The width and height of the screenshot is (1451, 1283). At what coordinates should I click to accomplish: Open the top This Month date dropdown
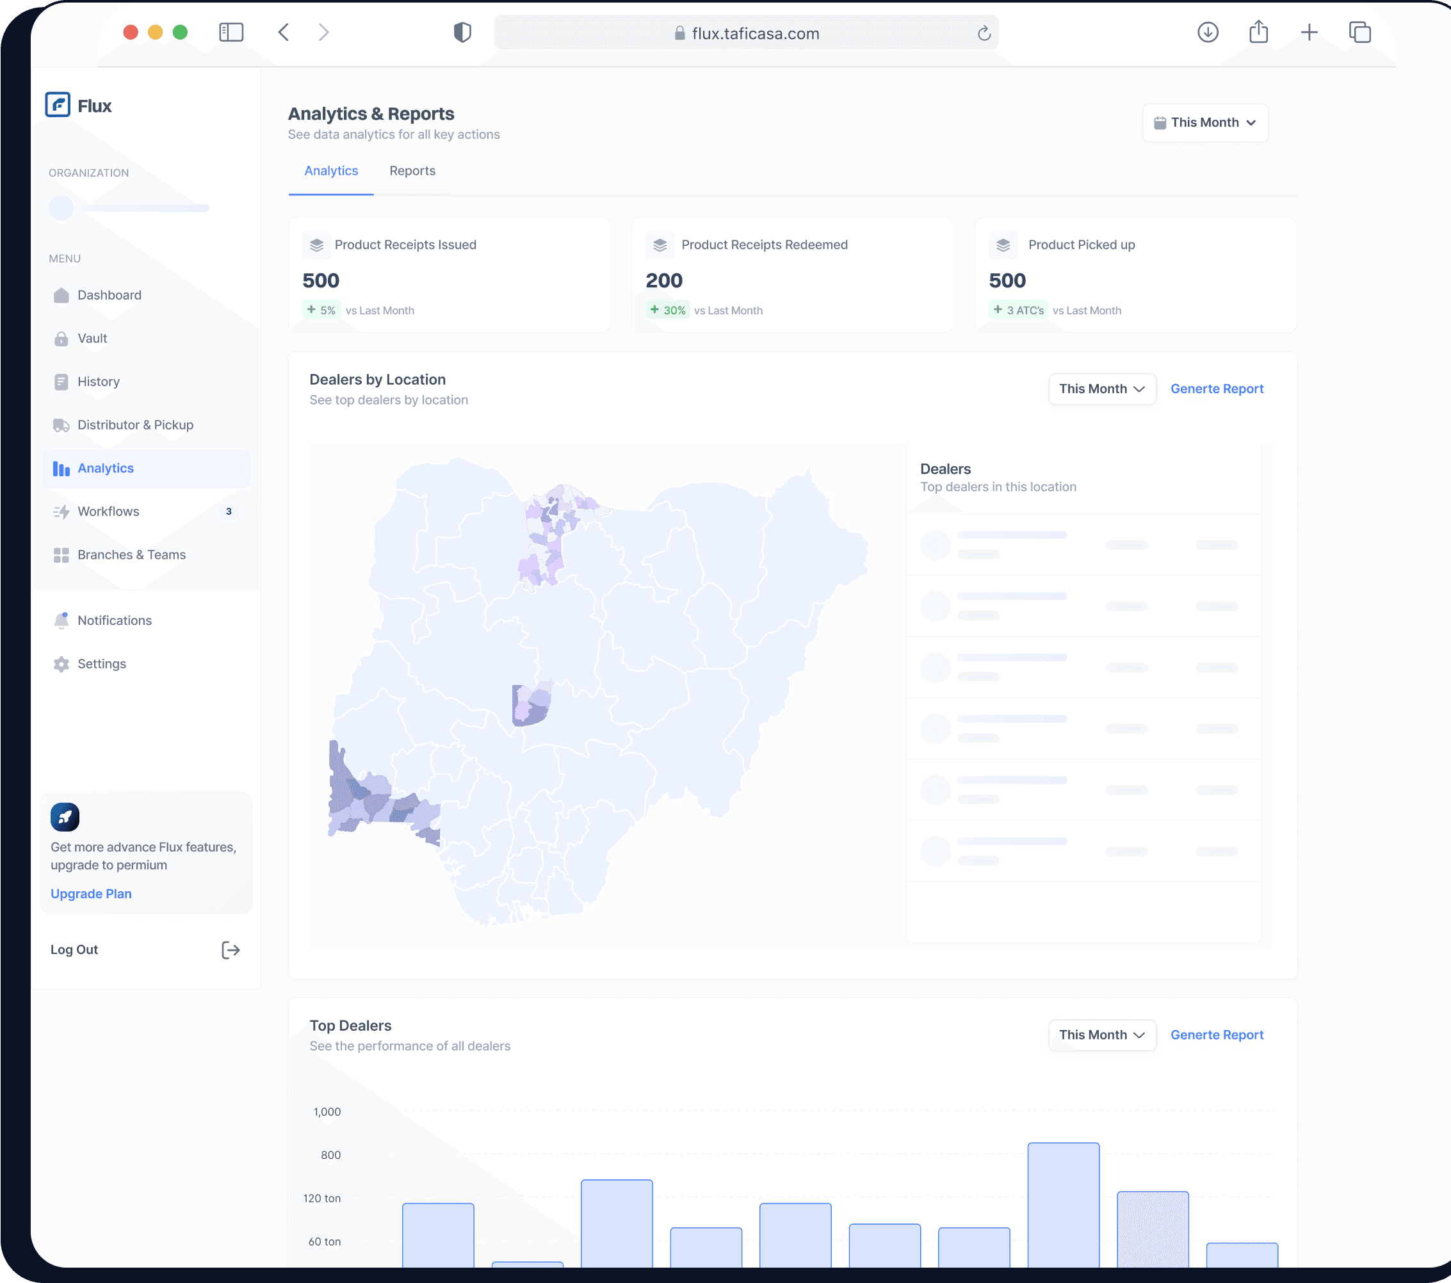[x=1205, y=123]
